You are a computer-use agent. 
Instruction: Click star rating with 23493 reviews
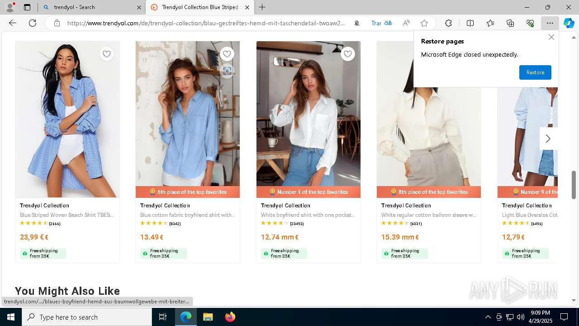point(282,223)
